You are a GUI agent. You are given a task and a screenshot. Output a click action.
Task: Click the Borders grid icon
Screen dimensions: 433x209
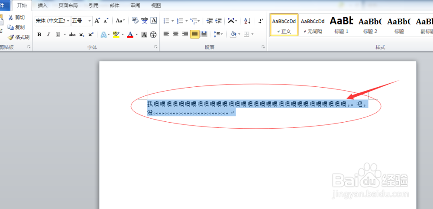(x=246, y=35)
